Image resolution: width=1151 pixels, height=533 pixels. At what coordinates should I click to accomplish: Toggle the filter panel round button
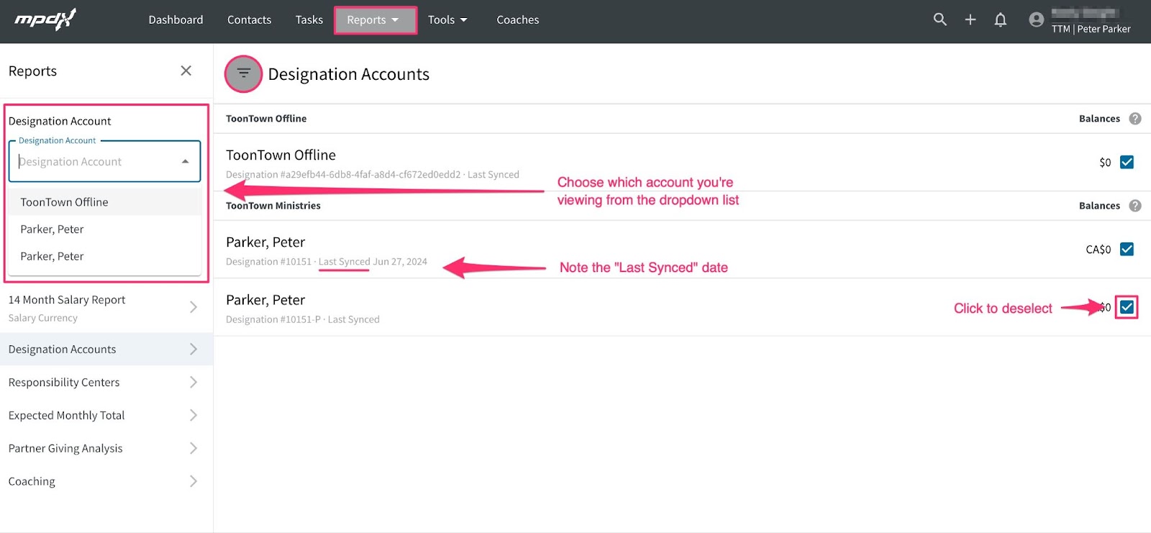coord(243,74)
